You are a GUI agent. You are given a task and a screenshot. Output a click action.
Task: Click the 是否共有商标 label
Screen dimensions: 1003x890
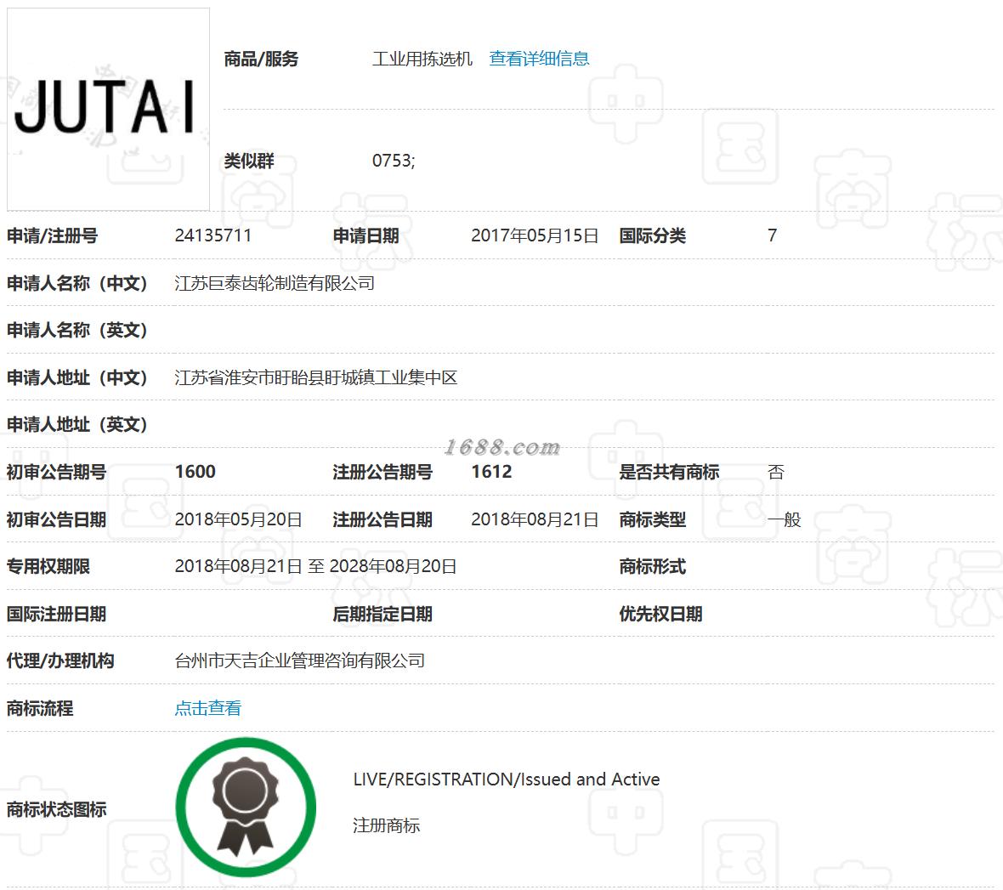[x=669, y=472]
